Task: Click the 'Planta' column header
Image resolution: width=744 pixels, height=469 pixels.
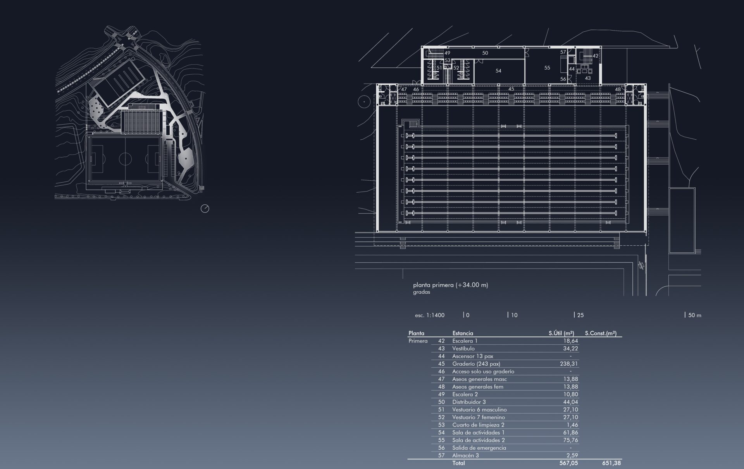Action: click(x=416, y=333)
